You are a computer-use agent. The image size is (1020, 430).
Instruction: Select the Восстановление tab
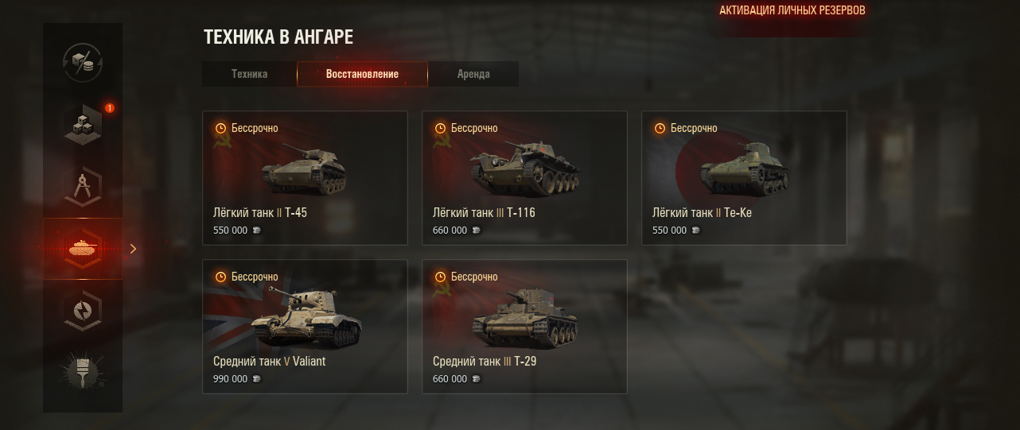coord(362,74)
